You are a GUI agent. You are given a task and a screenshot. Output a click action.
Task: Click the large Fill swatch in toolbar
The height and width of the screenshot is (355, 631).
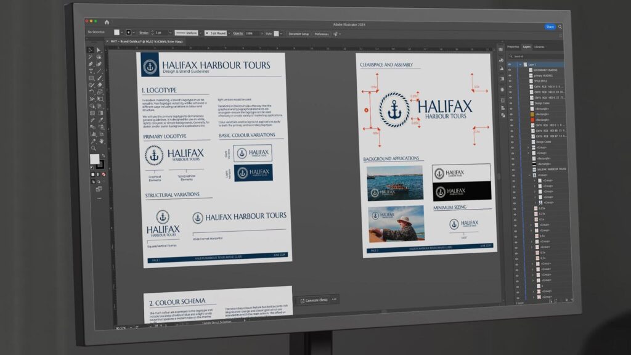pyautogui.click(x=94, y=158)
